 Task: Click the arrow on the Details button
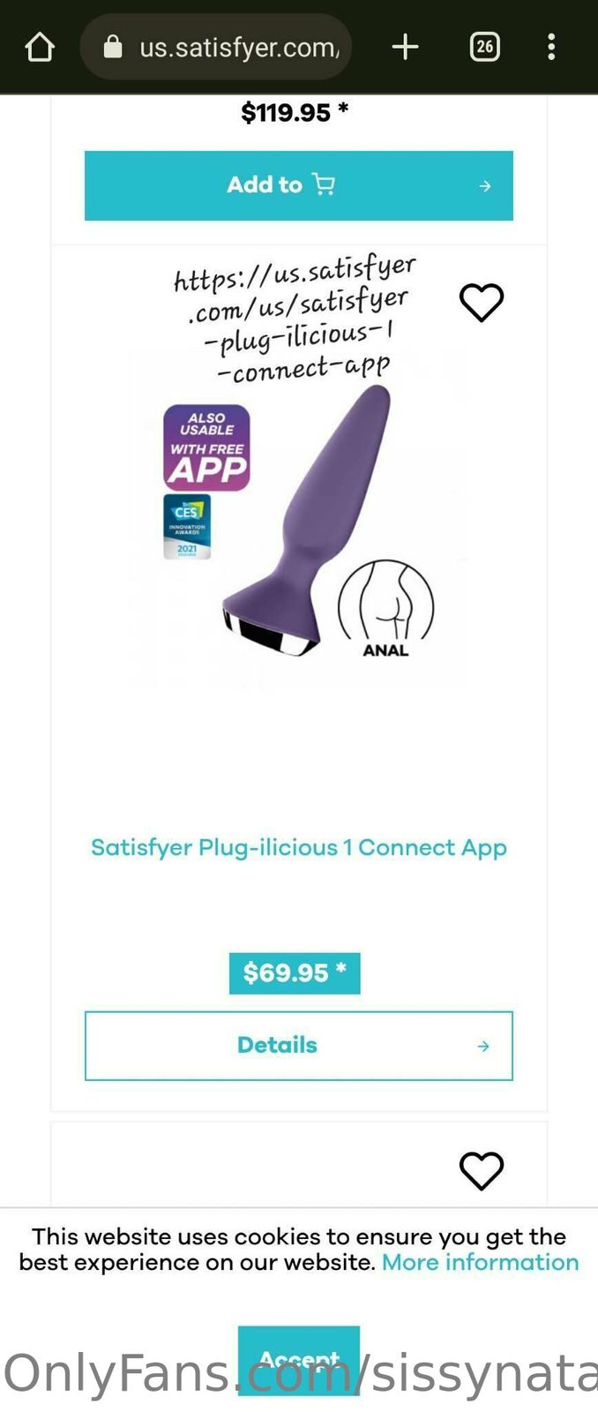pyautogui.click(x=483, y=1046)
